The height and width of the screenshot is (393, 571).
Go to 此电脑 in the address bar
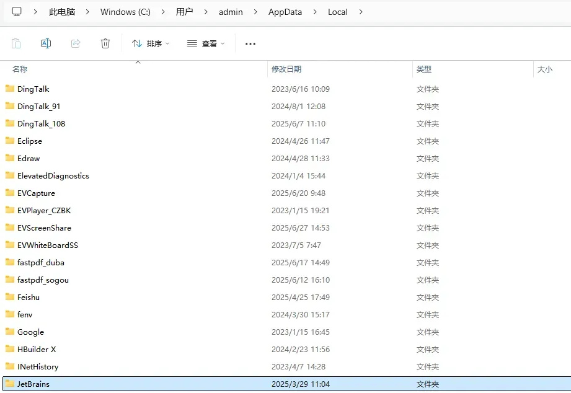pos(62,12)
